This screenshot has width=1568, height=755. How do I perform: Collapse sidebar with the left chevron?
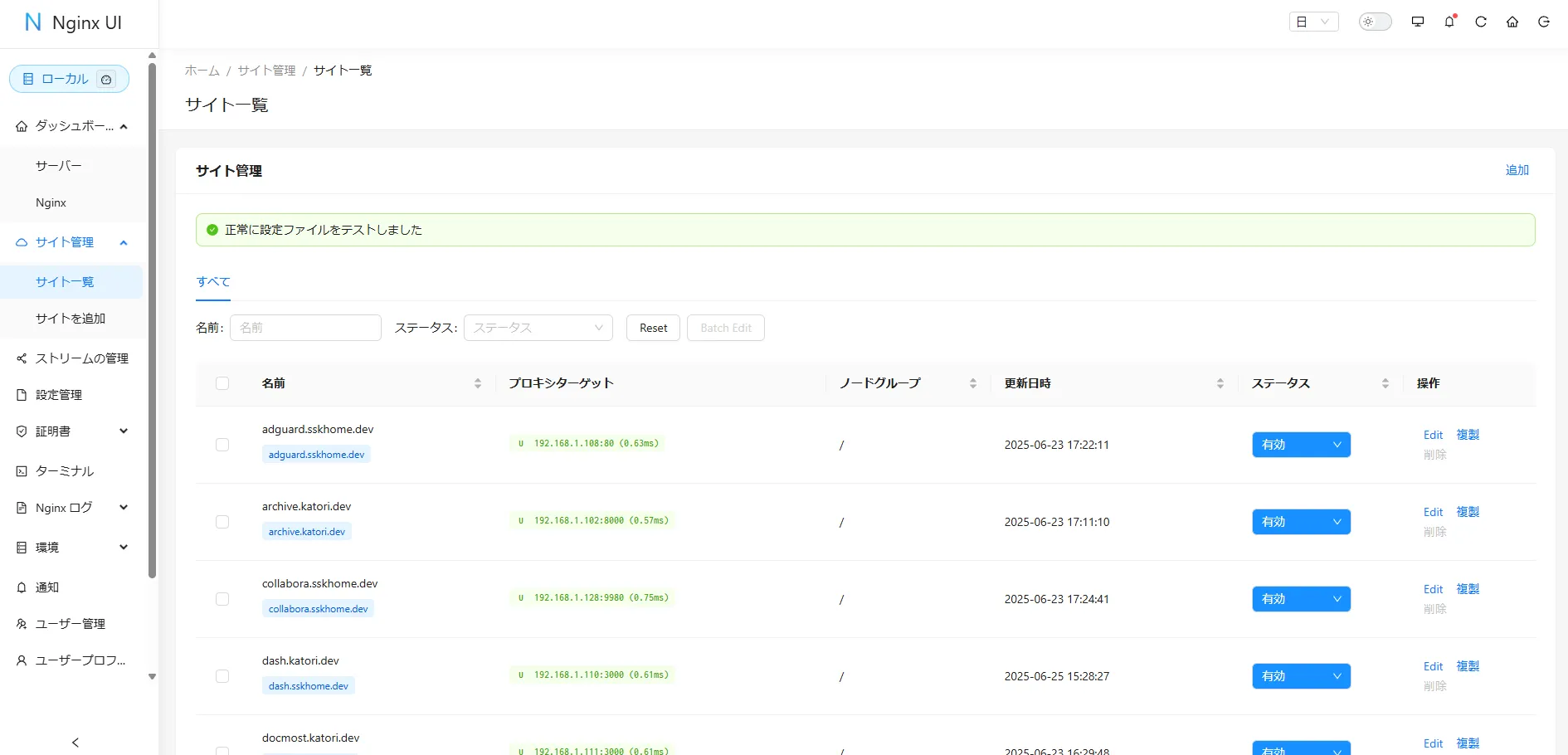[75, 743]
